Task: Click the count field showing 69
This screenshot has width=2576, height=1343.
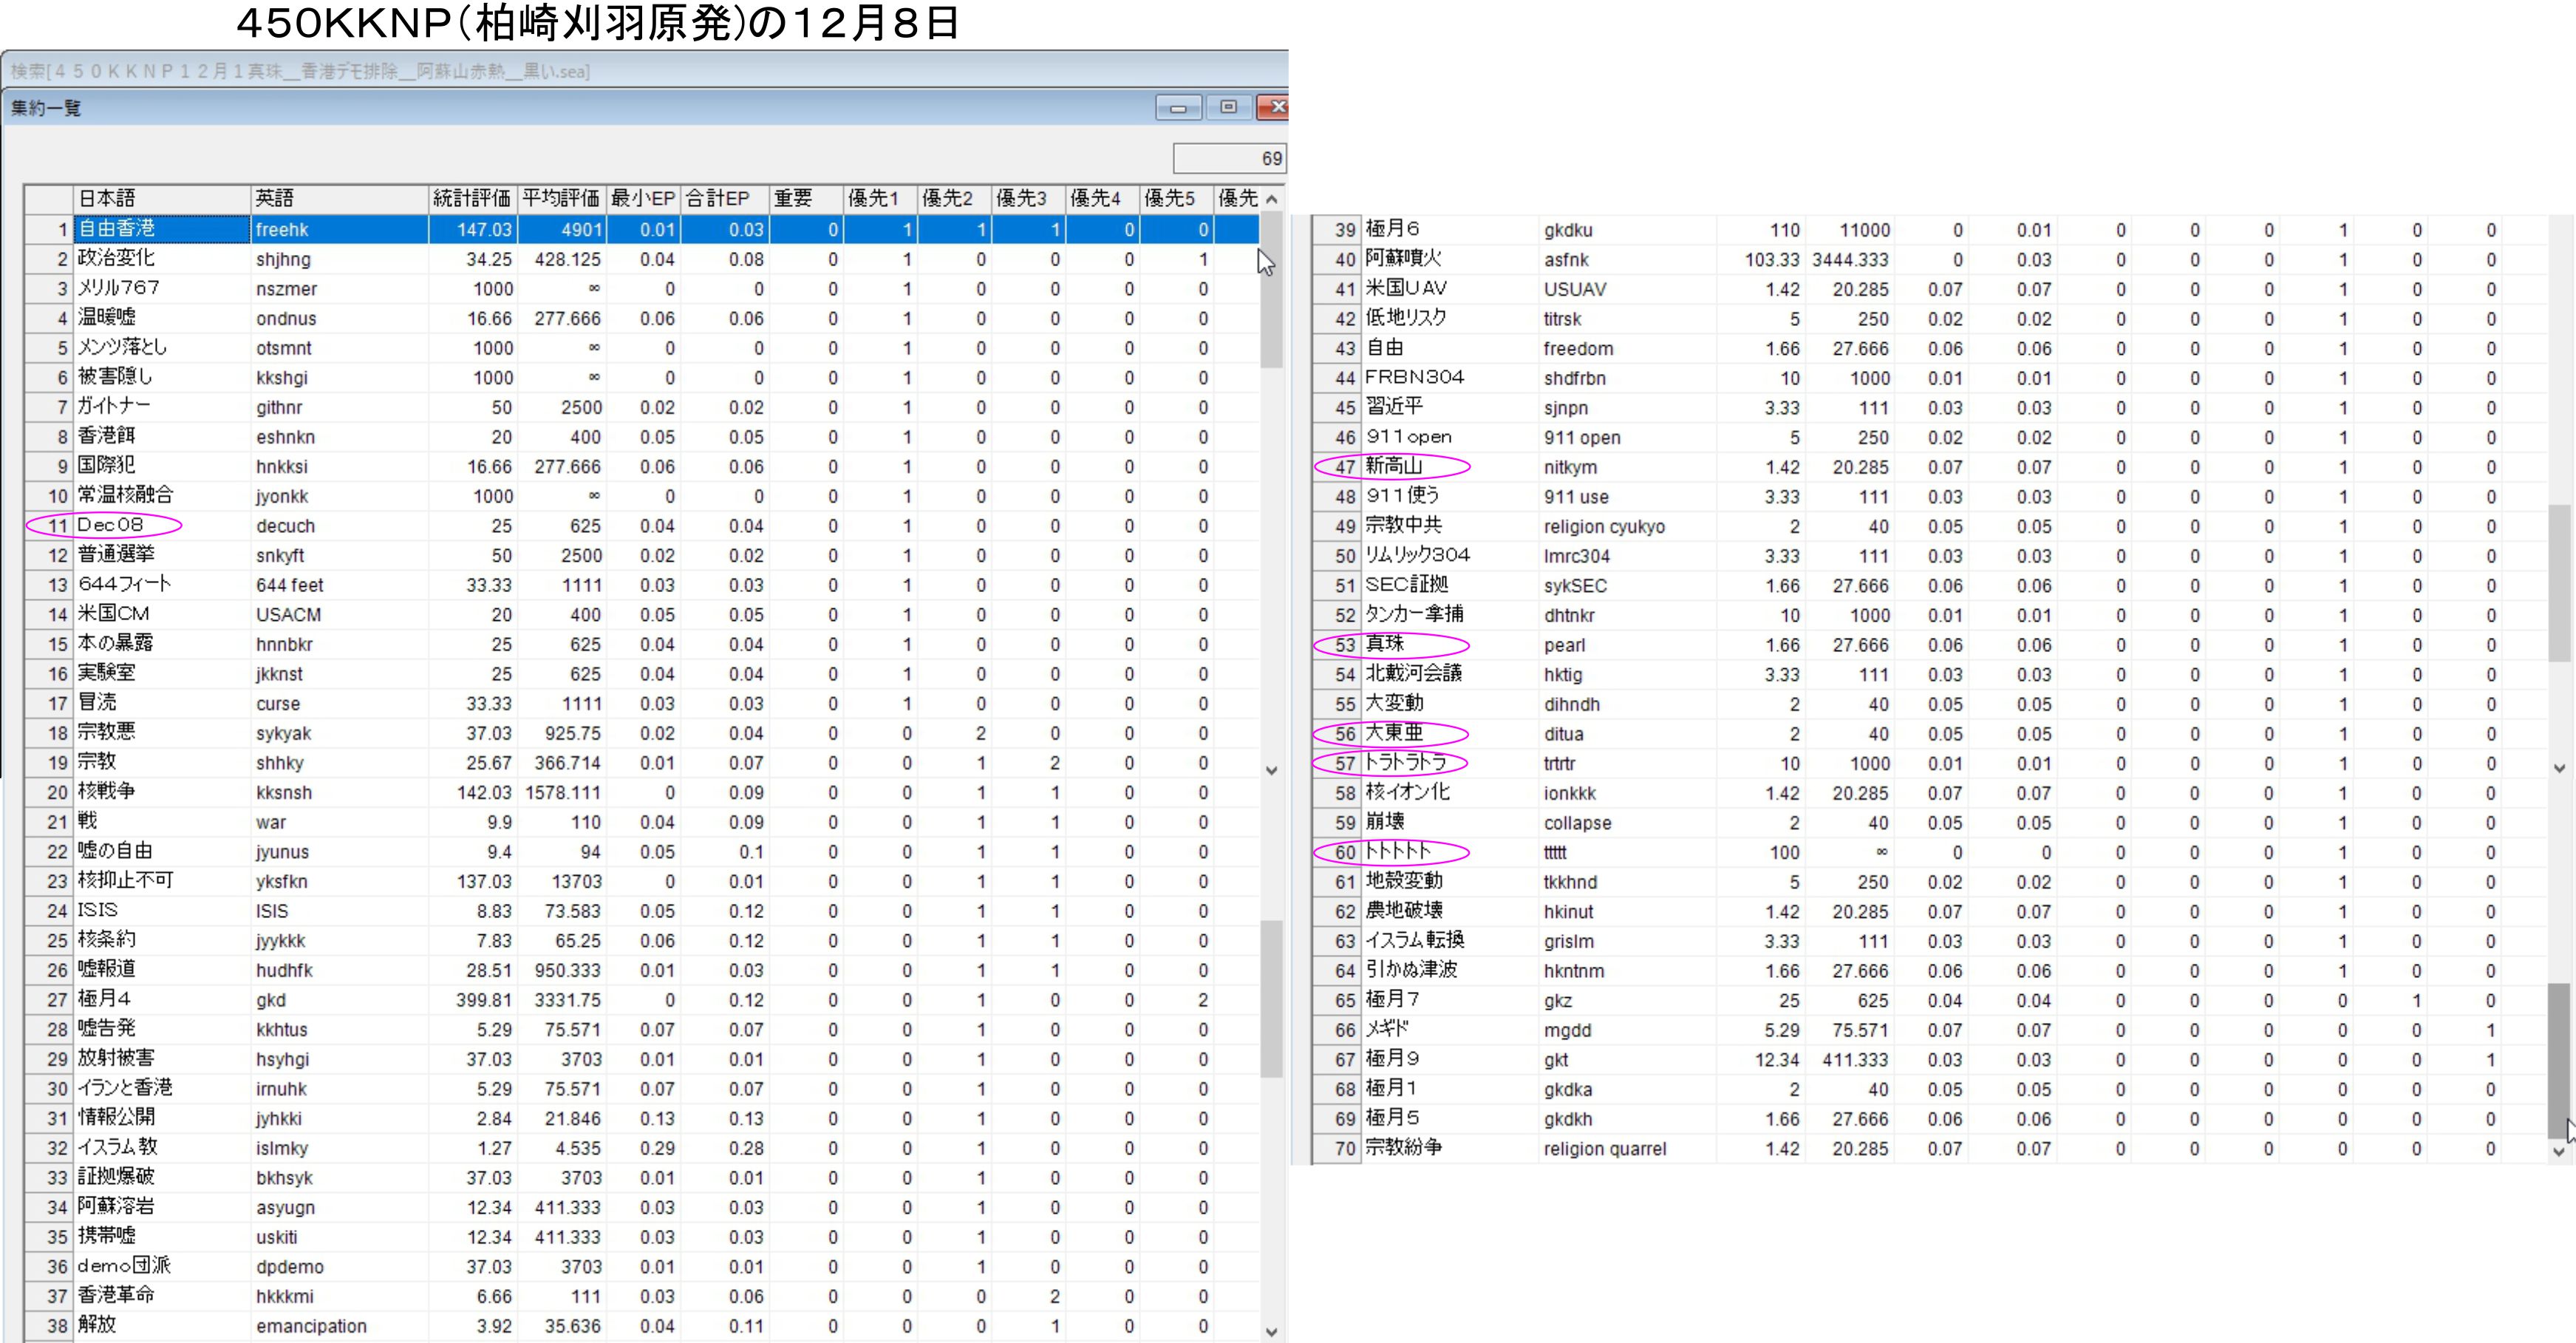Action: pyautogui.click(x=1229, y=158)
